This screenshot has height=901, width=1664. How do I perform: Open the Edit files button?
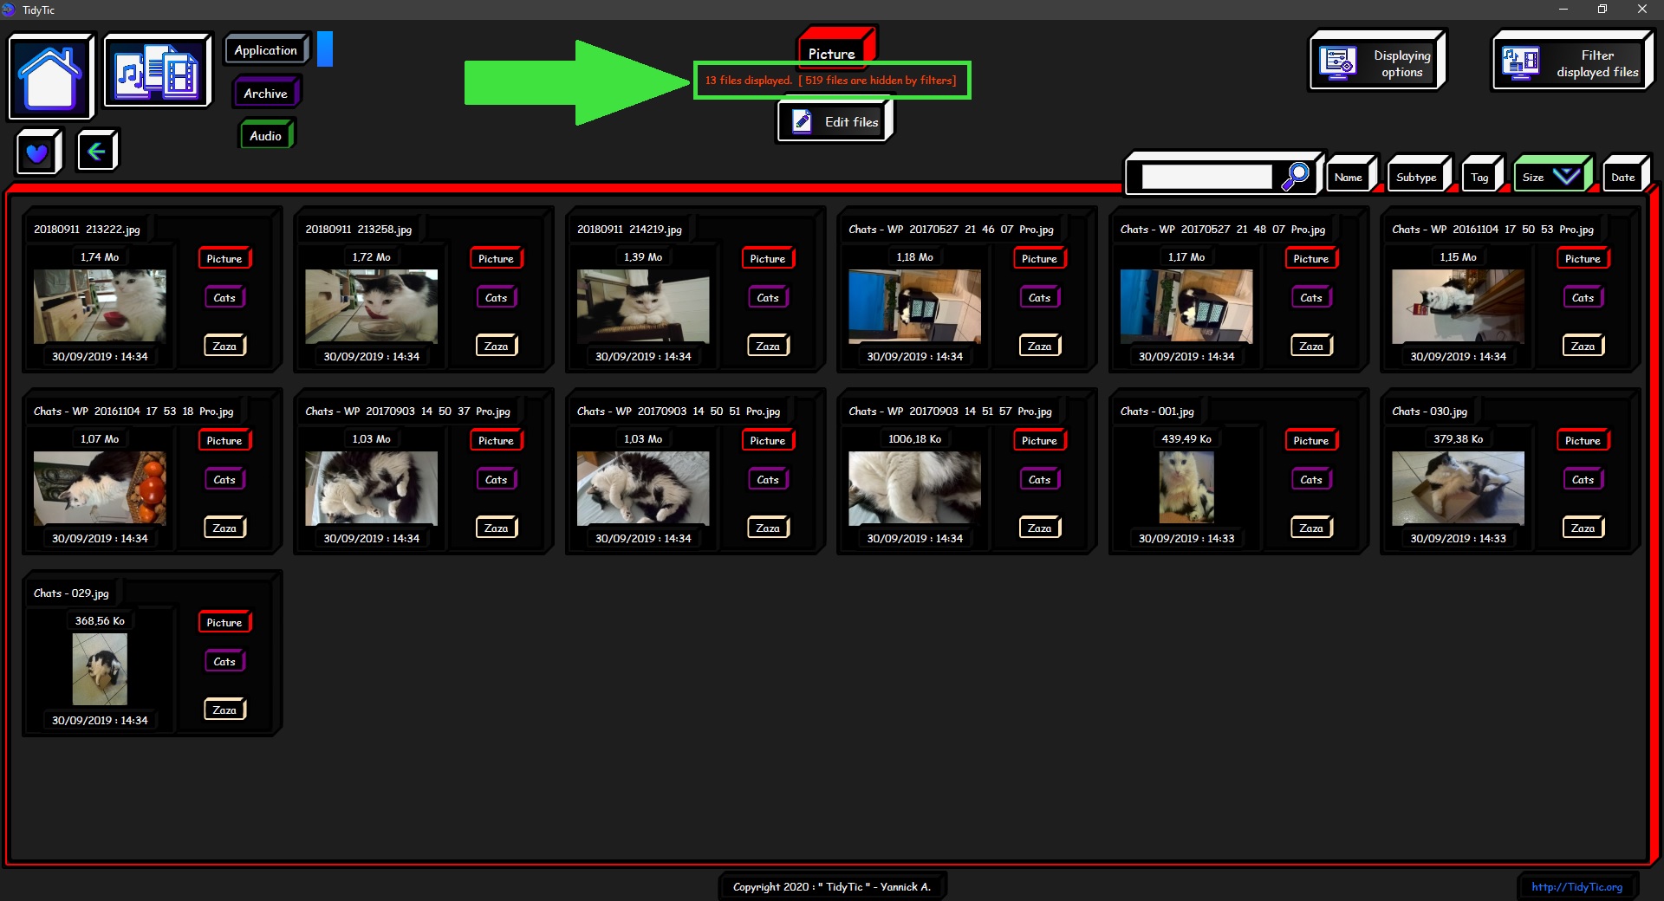(x=834, y=121)
